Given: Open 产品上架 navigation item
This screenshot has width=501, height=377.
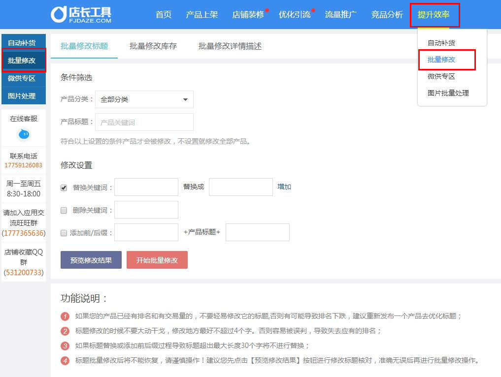Looking at the screenshot, I should tap(202, 15).
